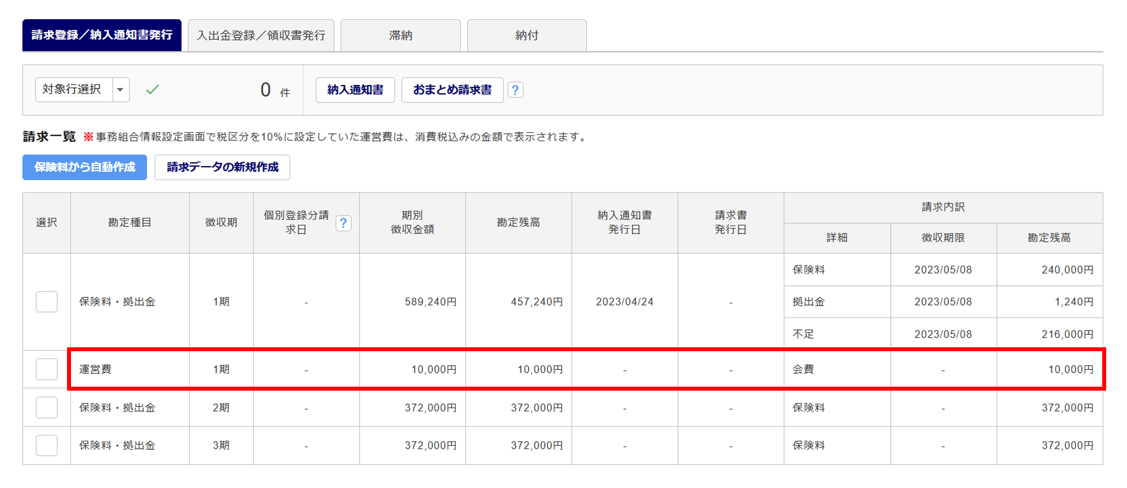The height and width of the screenshot is (488, 1127).
Task: Check the 運営費 1期 row checkbox
Action: pos(47,369)
